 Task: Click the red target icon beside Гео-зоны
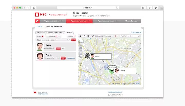coord(116,36)
